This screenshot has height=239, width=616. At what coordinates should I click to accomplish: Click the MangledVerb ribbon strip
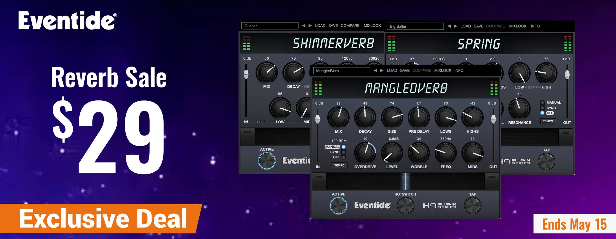tap(405, 181)
